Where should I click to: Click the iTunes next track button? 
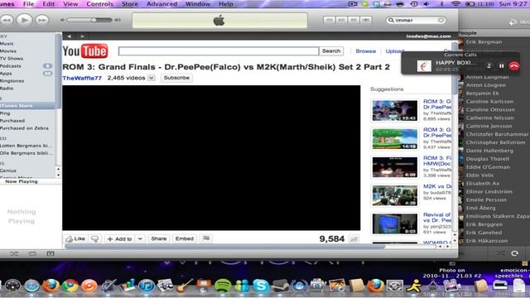pos(42,20)
